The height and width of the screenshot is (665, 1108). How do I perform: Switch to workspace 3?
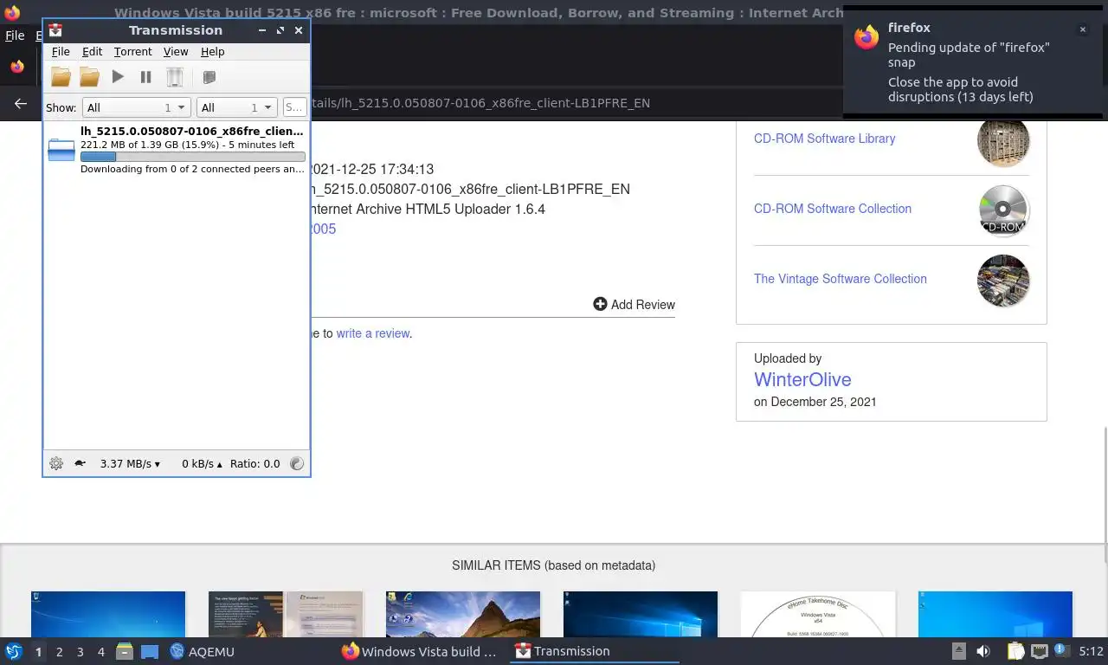click(x=80, y=652)
